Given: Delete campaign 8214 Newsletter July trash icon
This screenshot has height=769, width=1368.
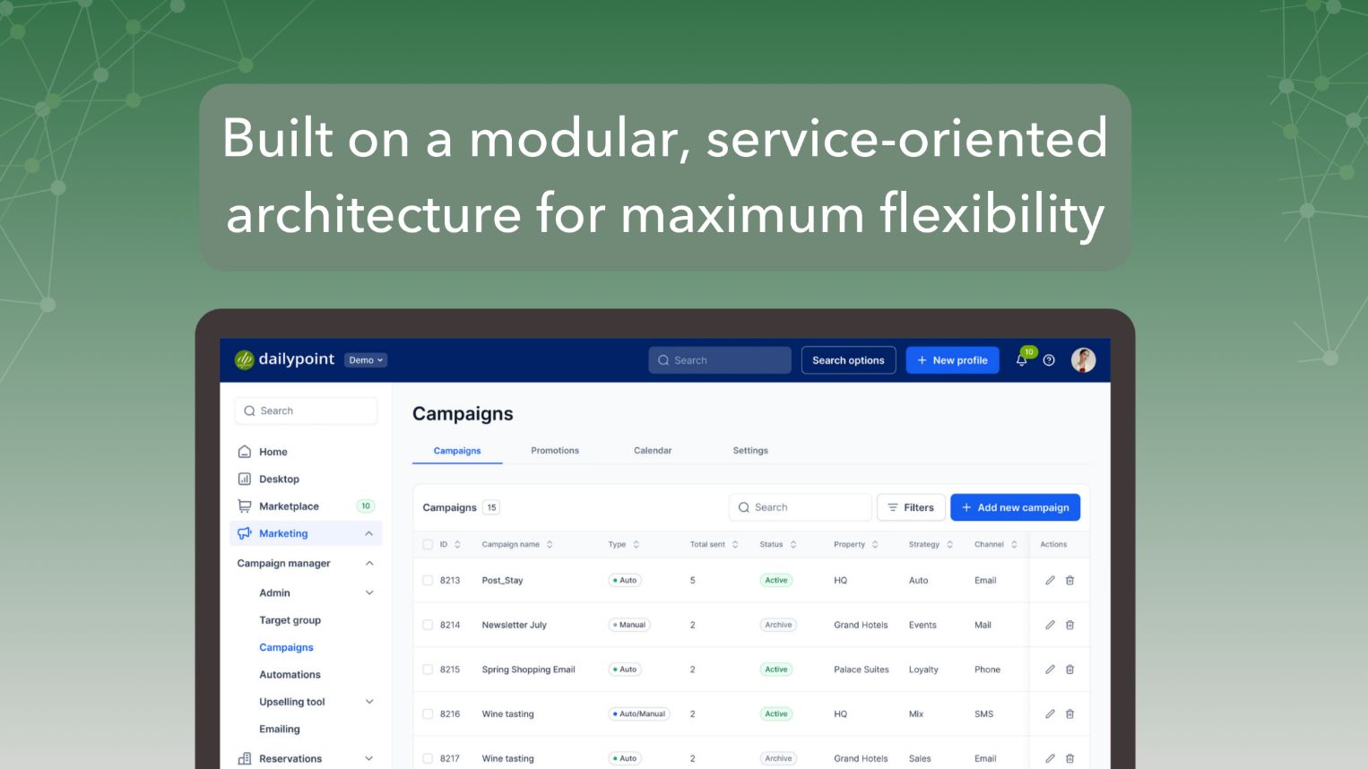Looking at the screenshot, I should point(1069,625).
